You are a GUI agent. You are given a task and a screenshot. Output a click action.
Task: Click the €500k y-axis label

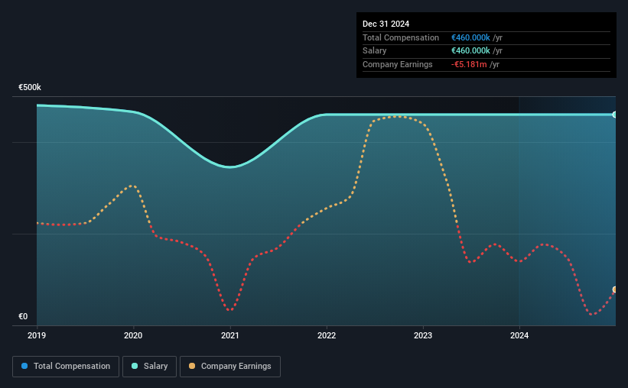(30, 87)
